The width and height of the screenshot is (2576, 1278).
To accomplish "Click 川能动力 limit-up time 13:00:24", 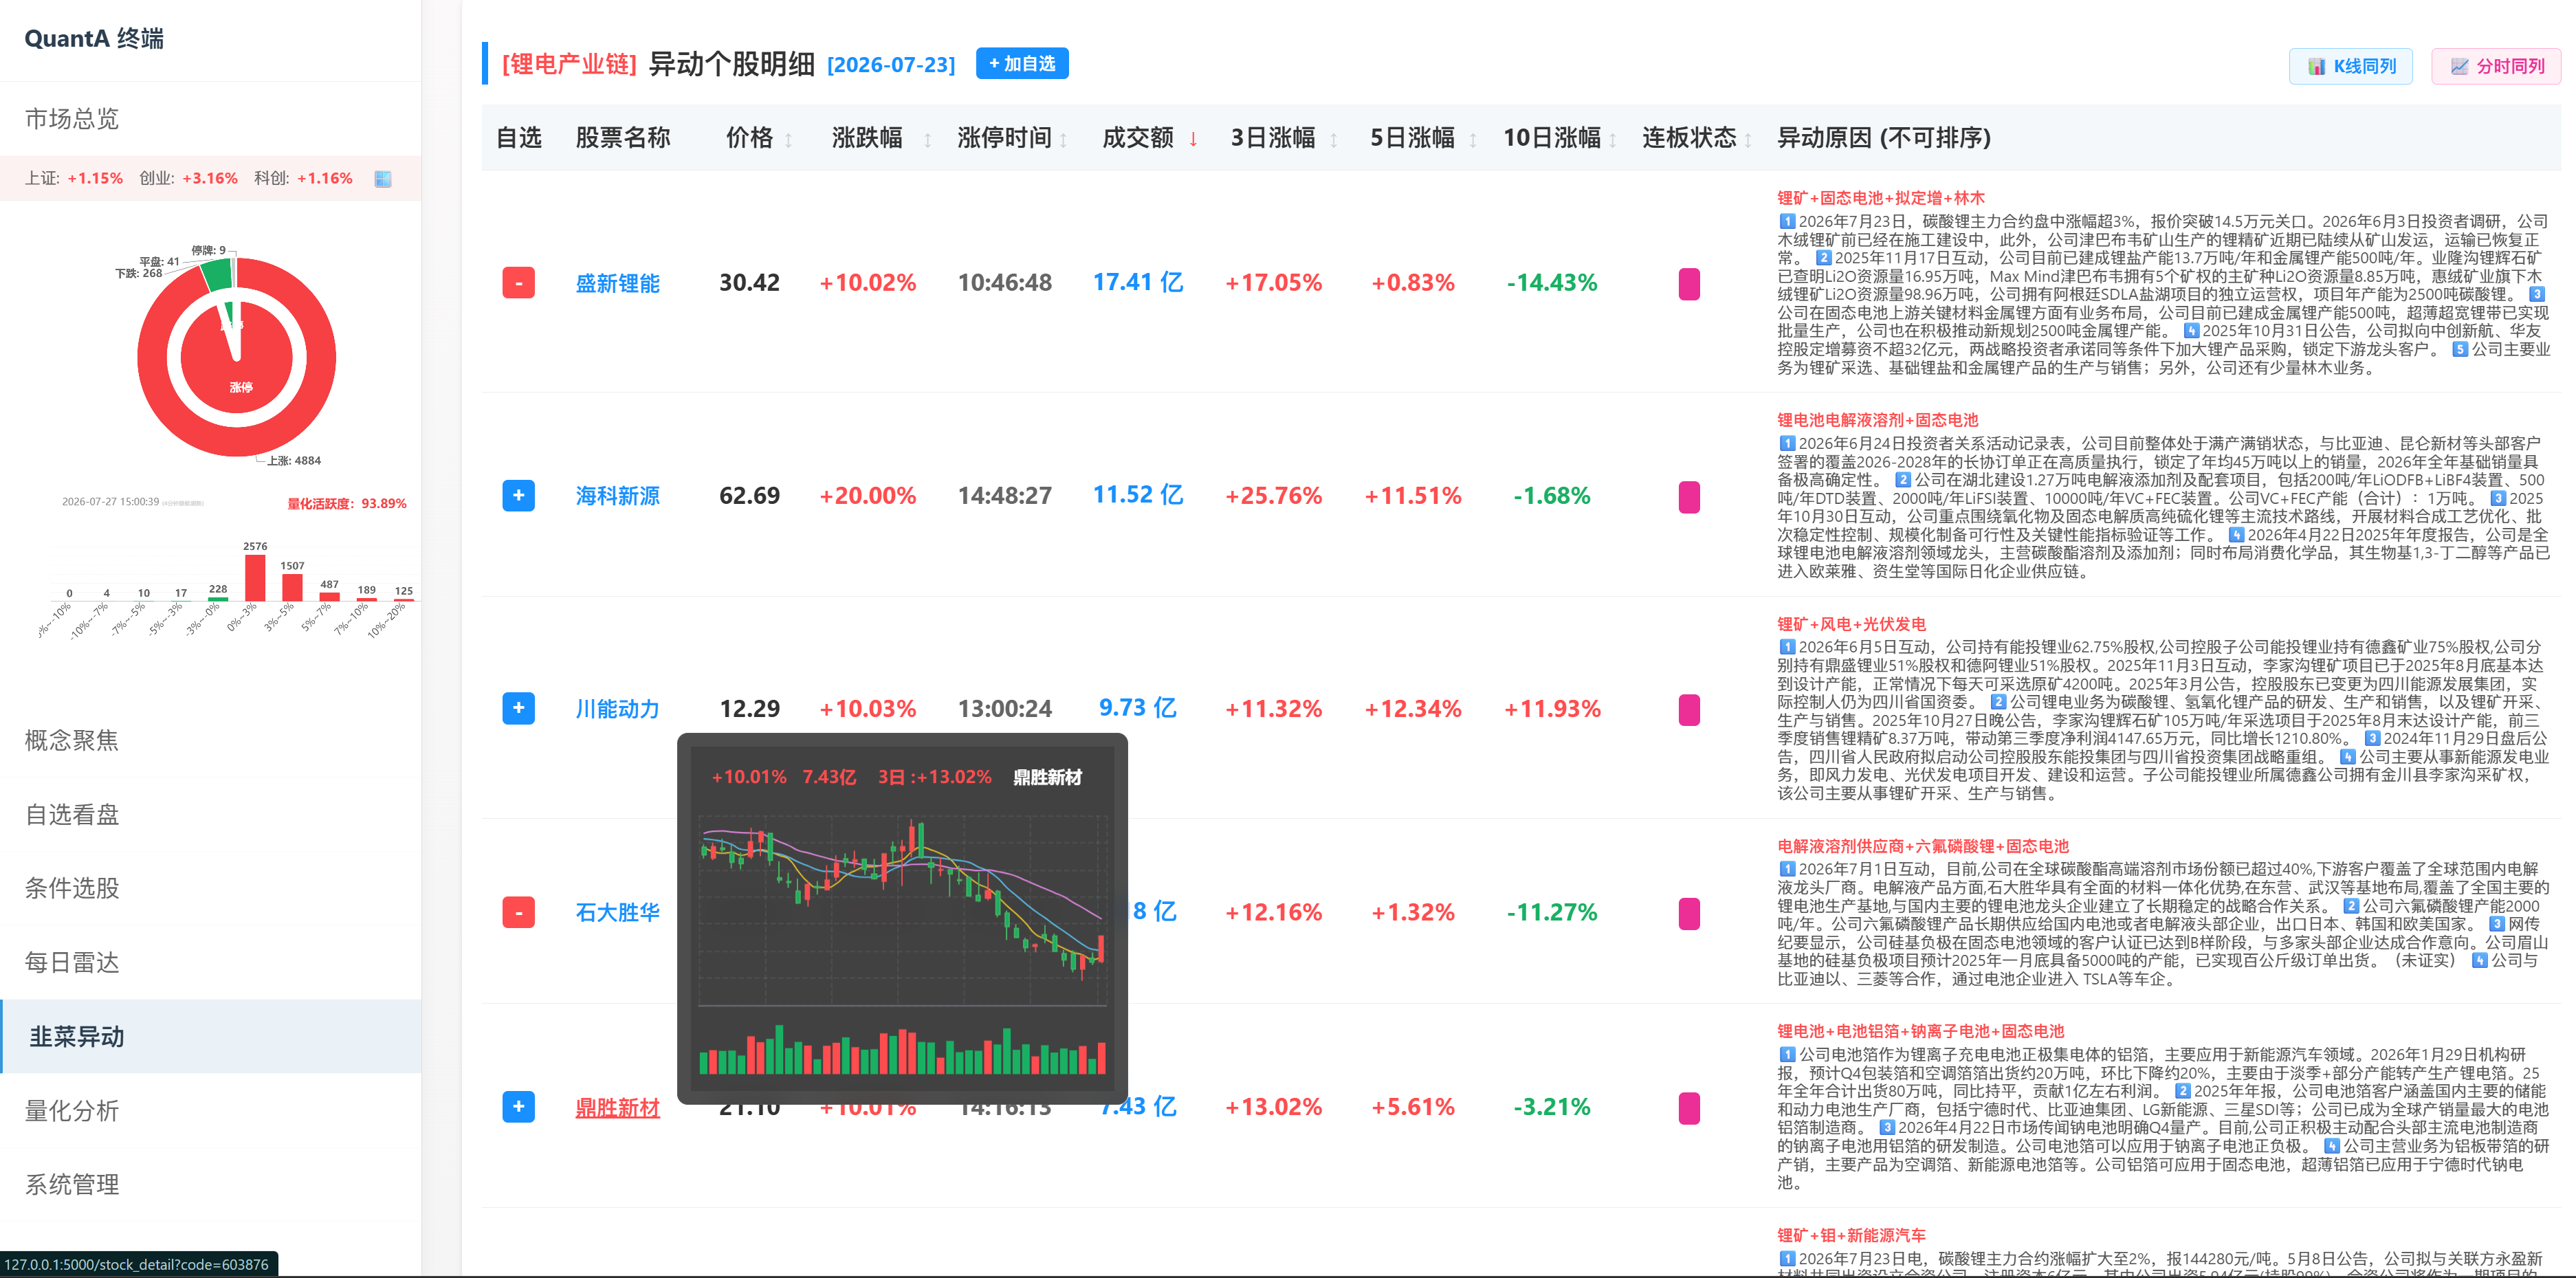I will [1004, 708].
